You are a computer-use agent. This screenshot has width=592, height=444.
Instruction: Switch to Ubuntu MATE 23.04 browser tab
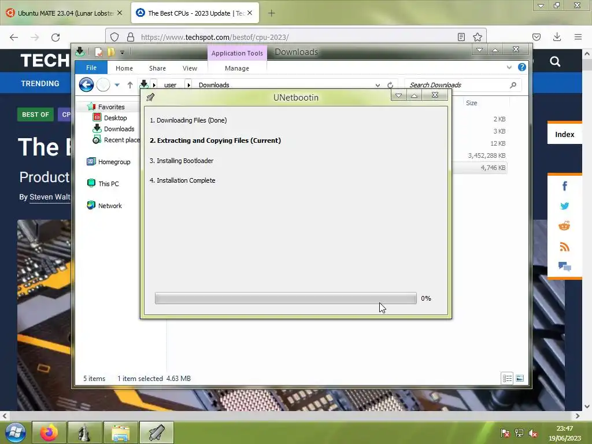click(65, 13)
